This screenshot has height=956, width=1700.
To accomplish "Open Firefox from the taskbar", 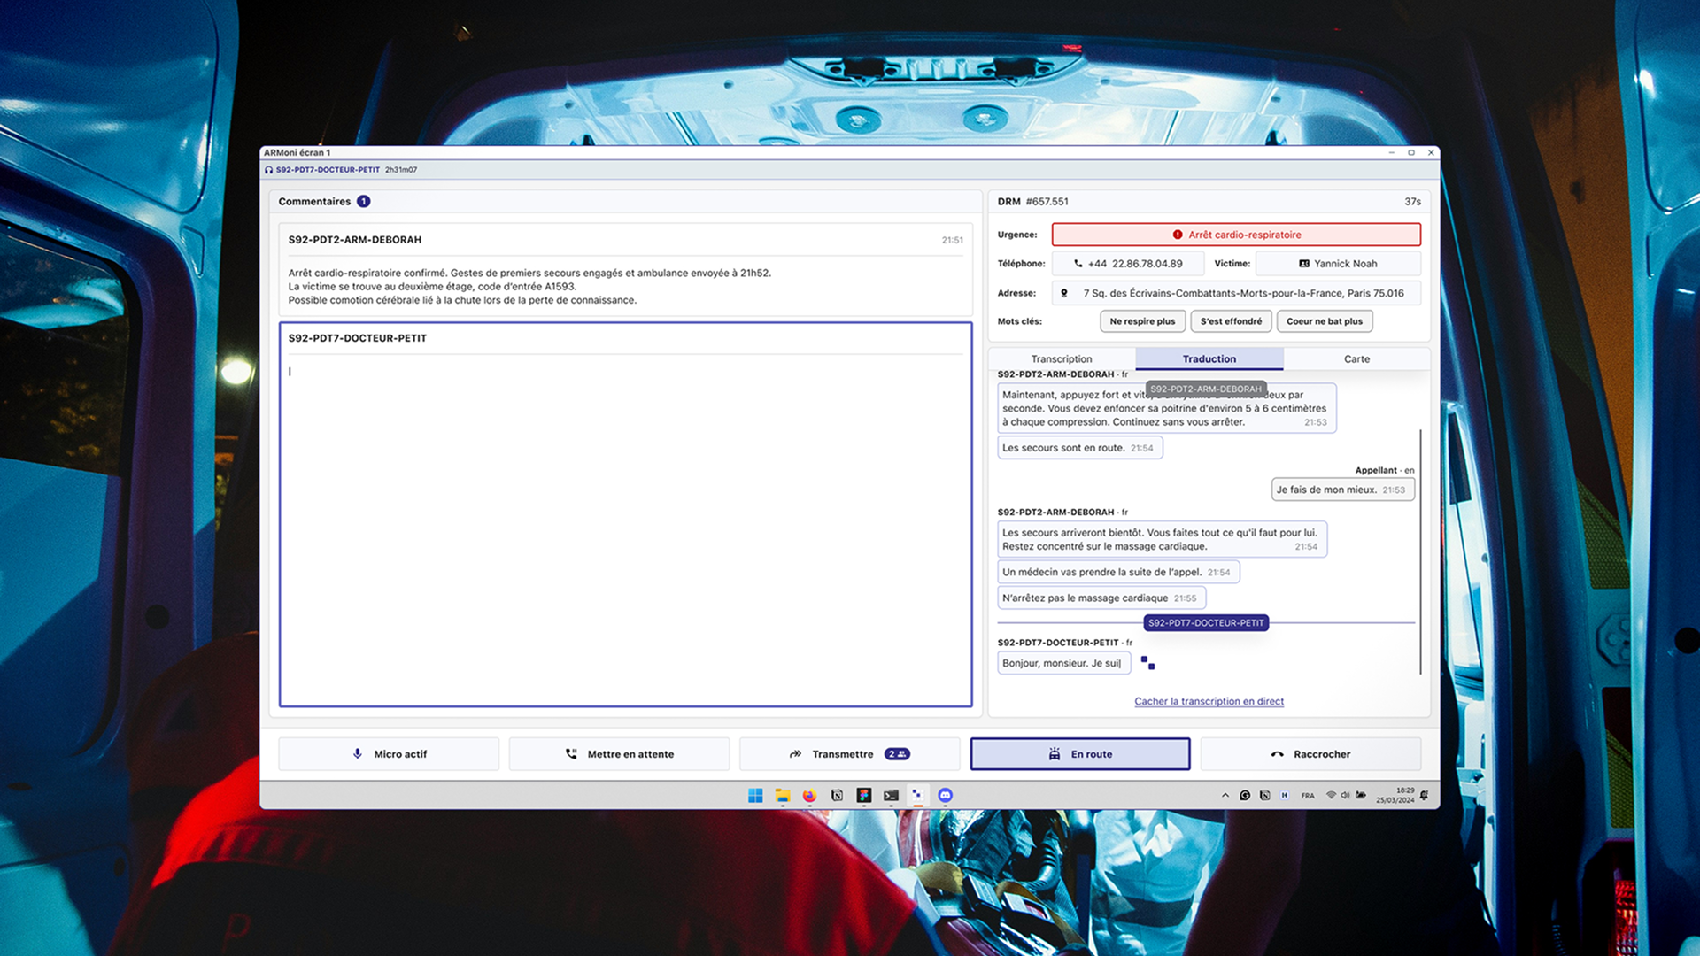I will click(x=809, y=796).
